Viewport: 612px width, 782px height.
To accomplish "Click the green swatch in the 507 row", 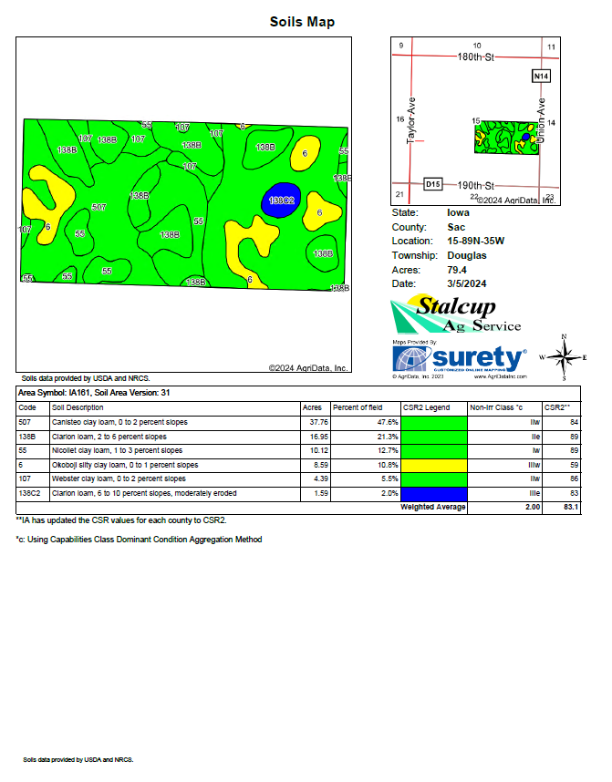I will coord(434,423).
